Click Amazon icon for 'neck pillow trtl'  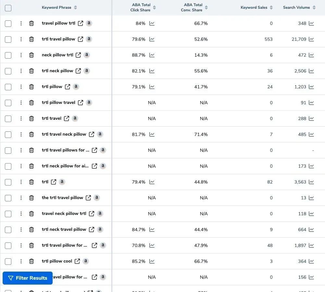coord(87,55)
